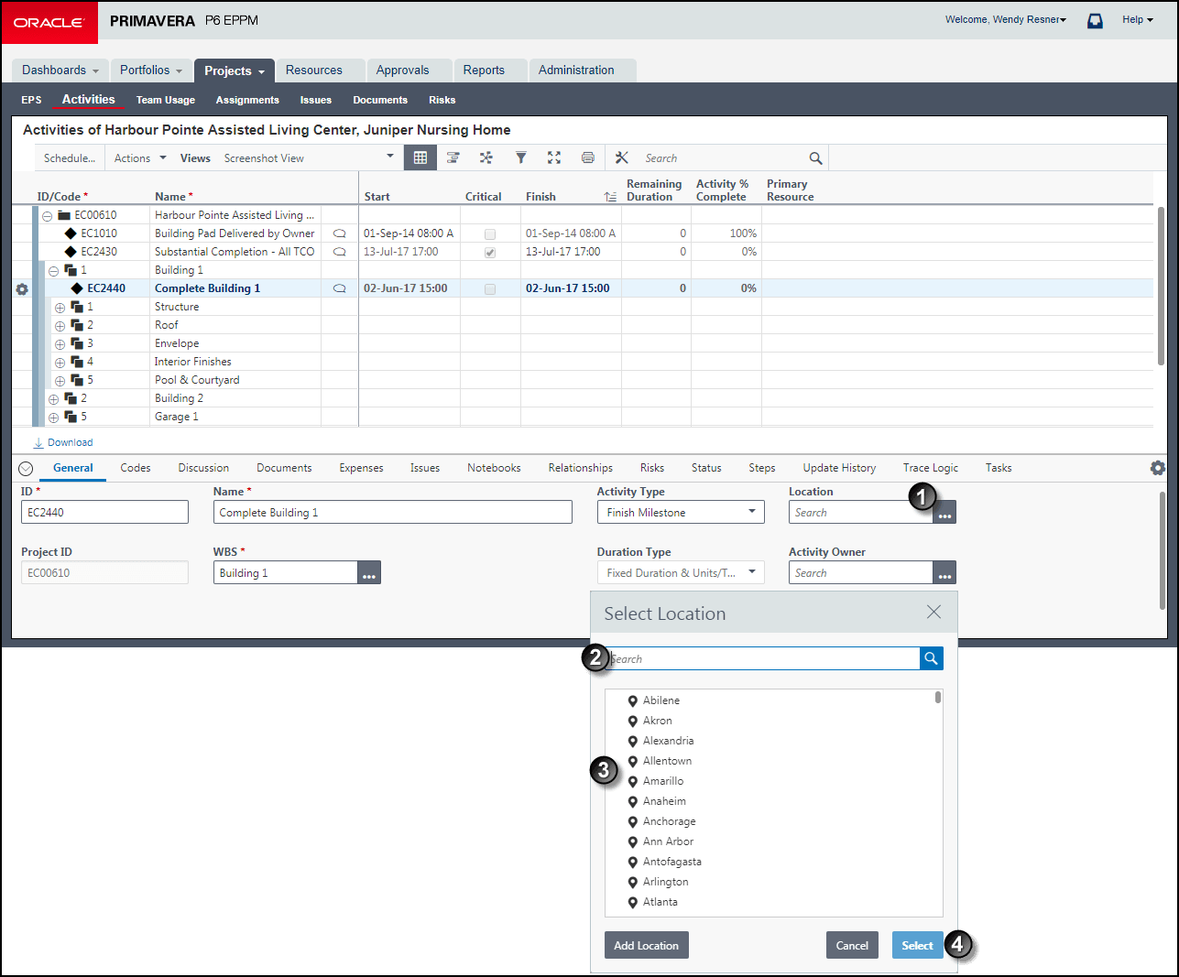The height and width of the screenshot is (977, 1179).
Task: Open the Dashboards dropdown arrow
Action: click(95, 71)
